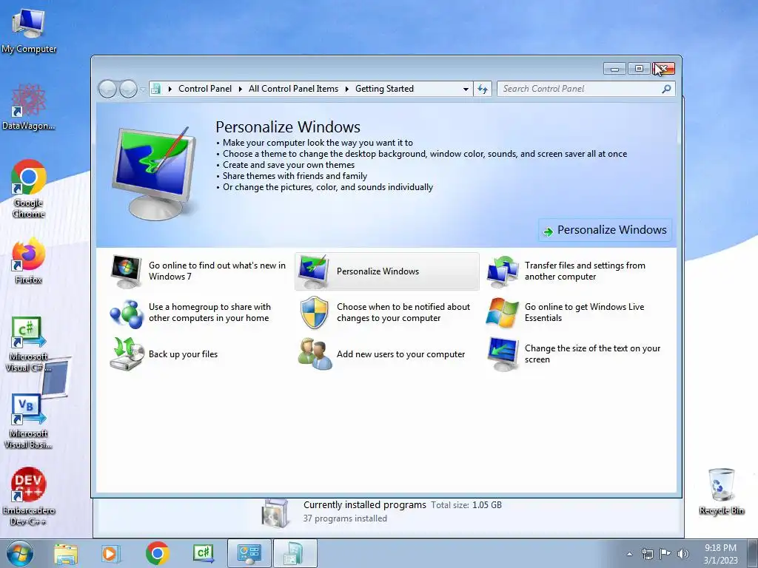Image resolution: width=758 pixels, height=568 pixels.
Task: Click the homegroup colored spheres icon
Action: (126, 314)
